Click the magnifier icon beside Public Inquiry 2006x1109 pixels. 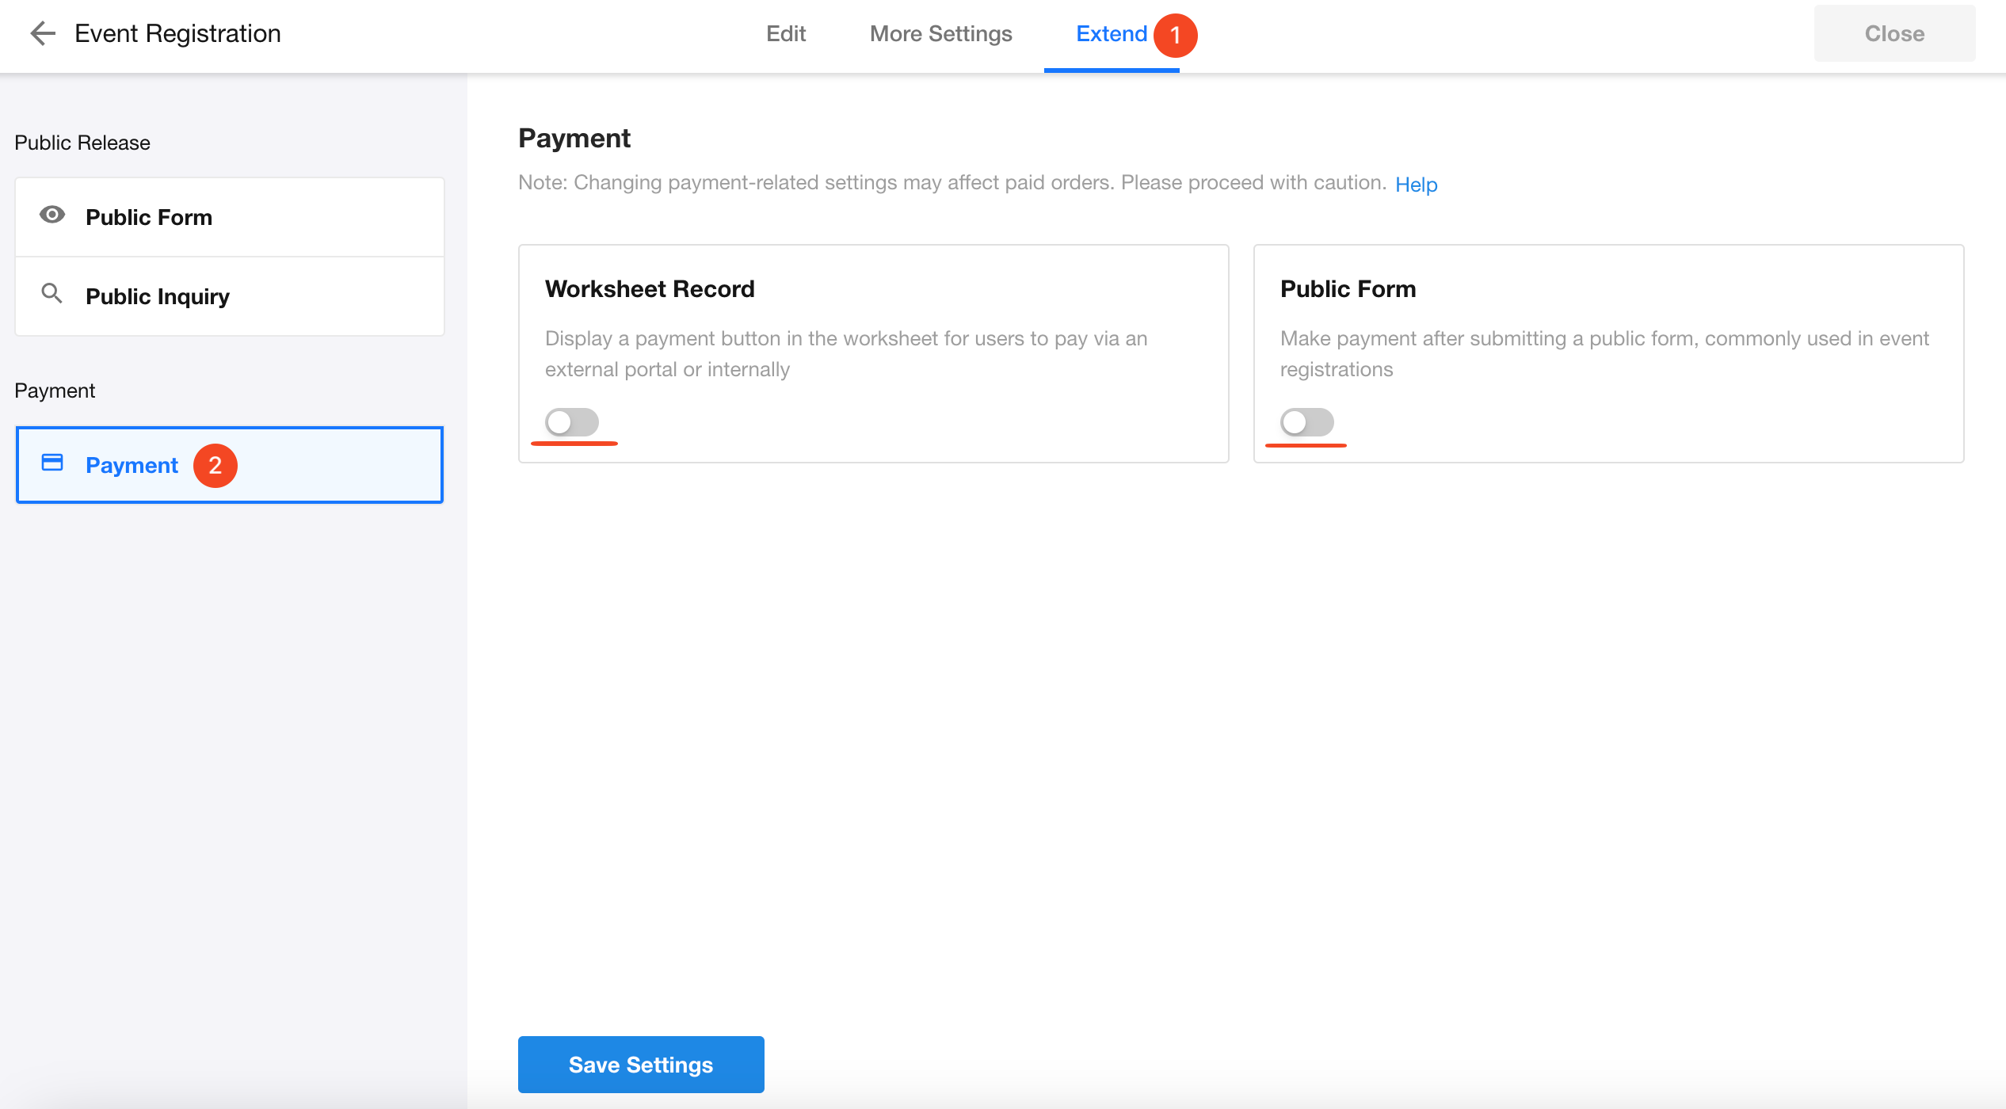point(52,294)
